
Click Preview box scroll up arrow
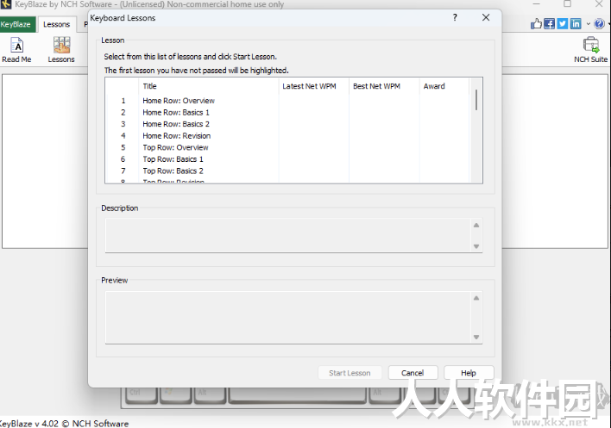(476, 298)
